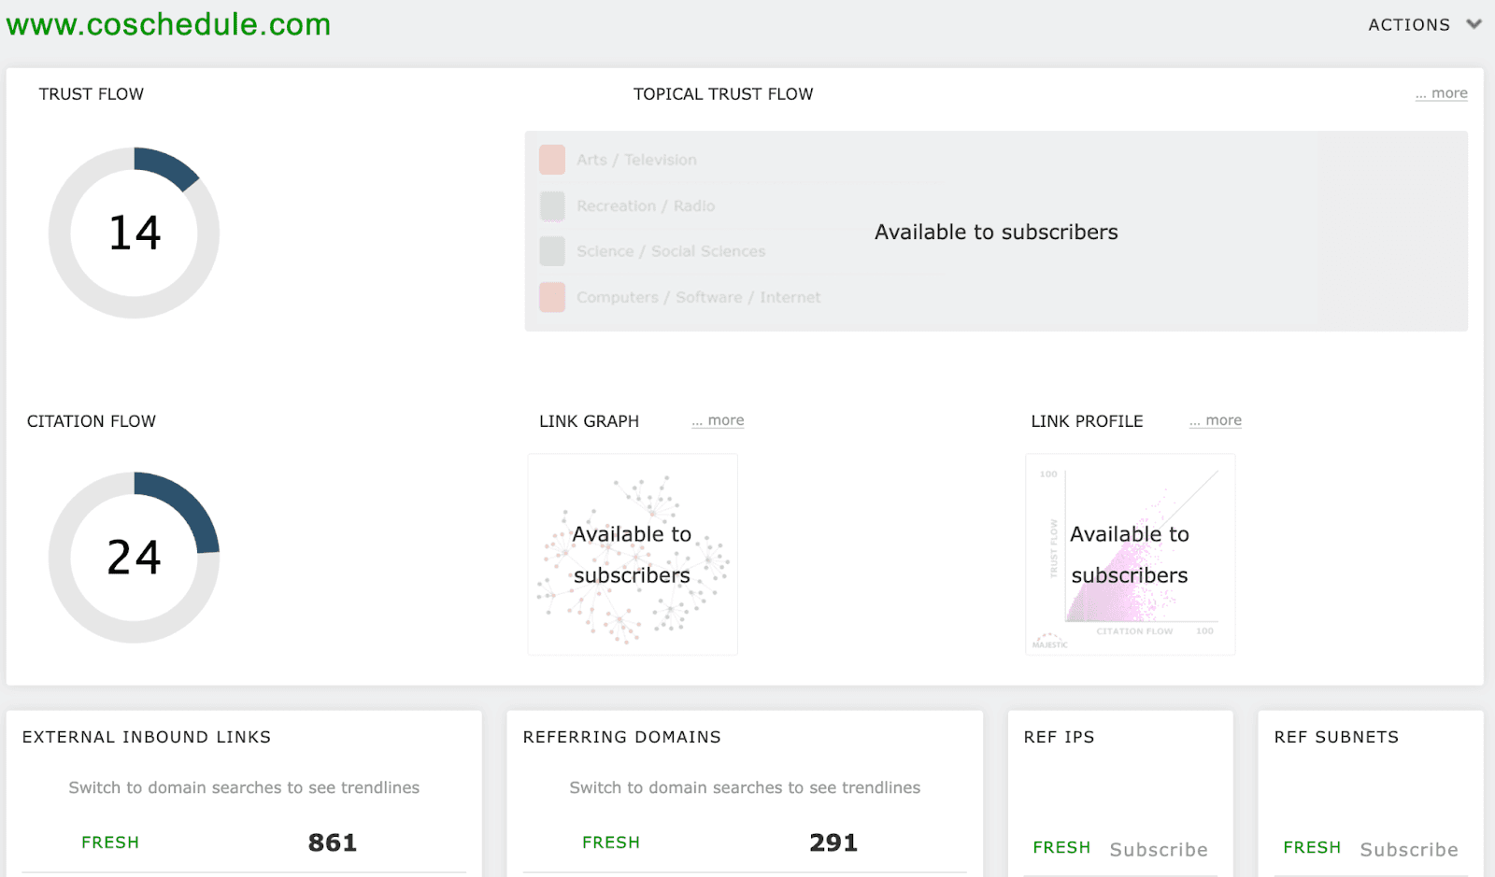Click trendlines notice in External Inbound Links

point(244,787)
